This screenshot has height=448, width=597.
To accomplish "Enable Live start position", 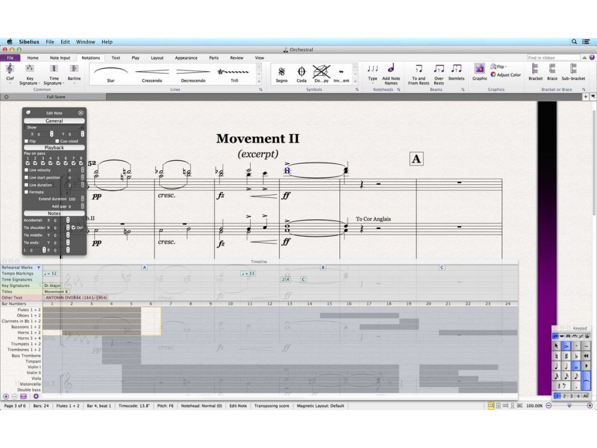I will pyautogui.click(x=26, y=177).
